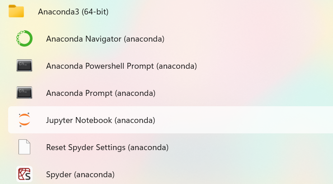Click empty space in highlighted Jupyter Notebook row
The image size is (333, 184).
click(x=244, y=120)
